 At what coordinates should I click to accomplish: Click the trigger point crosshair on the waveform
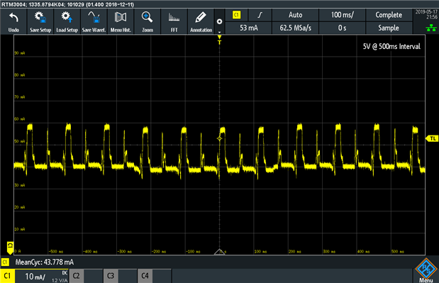[220, 138]
